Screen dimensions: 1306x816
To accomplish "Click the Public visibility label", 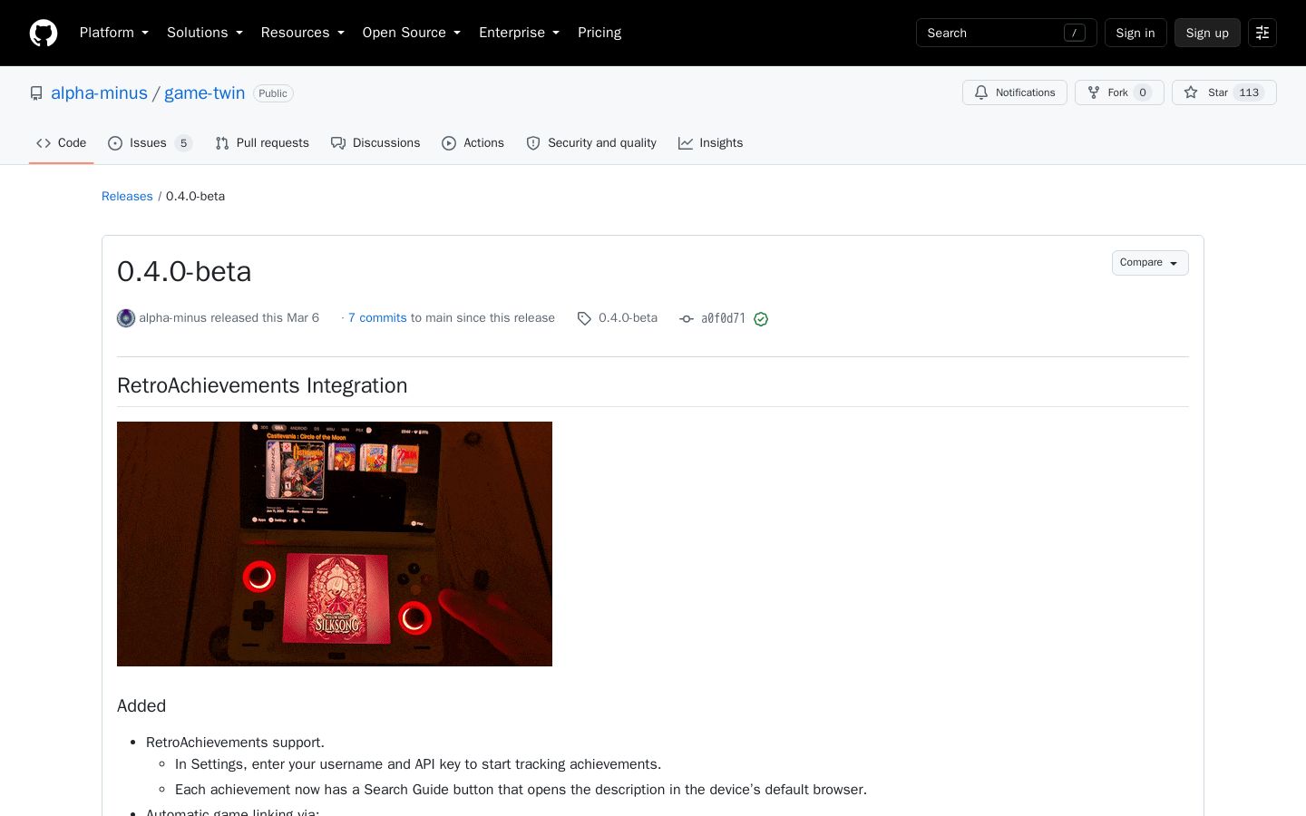I will (x=273, y=93).
